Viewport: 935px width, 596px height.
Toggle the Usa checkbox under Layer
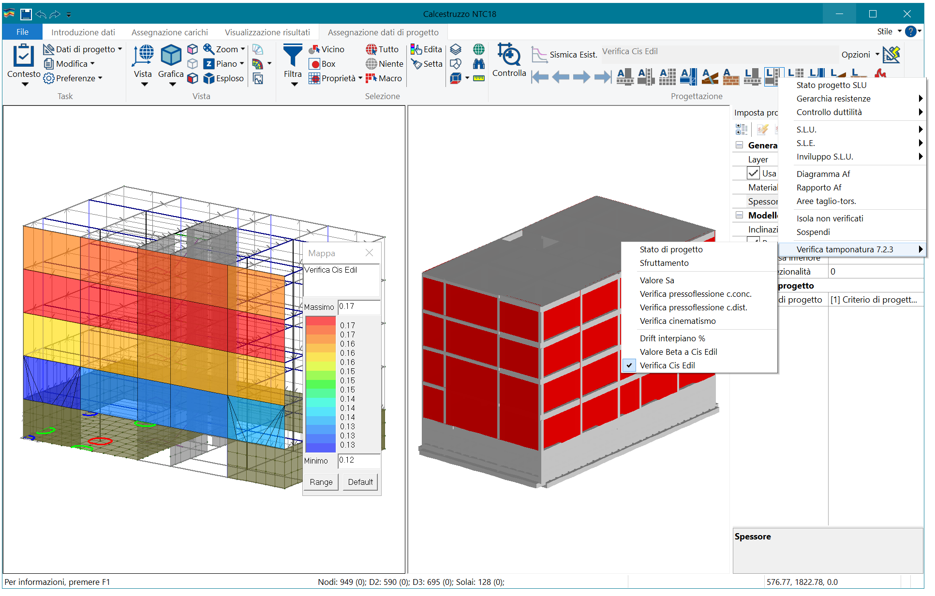coord(753,173)
